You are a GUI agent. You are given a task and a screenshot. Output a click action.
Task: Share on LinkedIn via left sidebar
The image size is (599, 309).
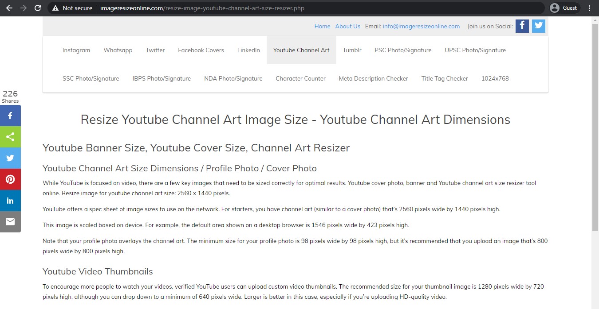[10, 201]
